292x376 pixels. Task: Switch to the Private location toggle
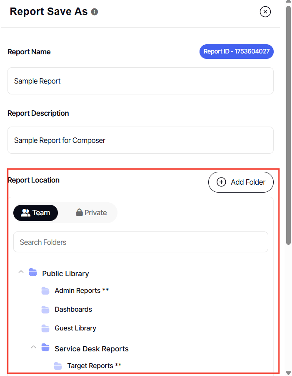(91, 213)
